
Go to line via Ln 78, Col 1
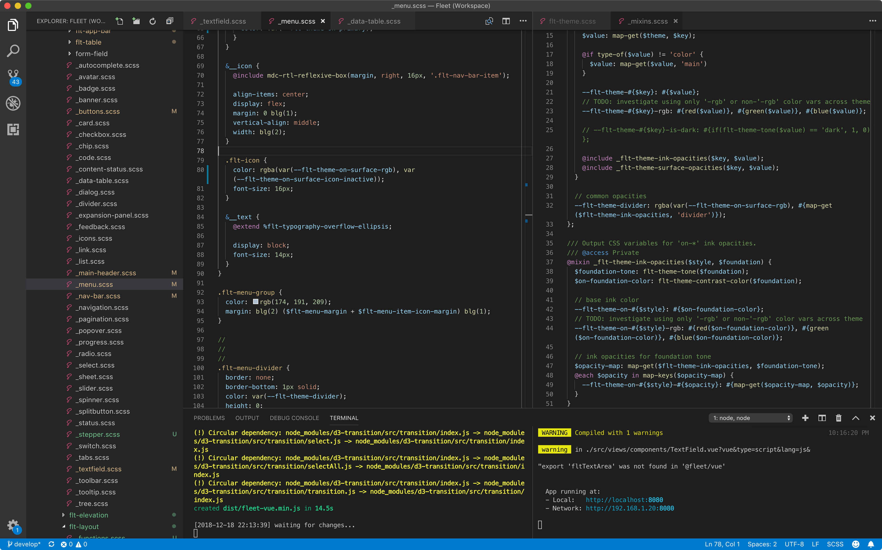[722, 544]
